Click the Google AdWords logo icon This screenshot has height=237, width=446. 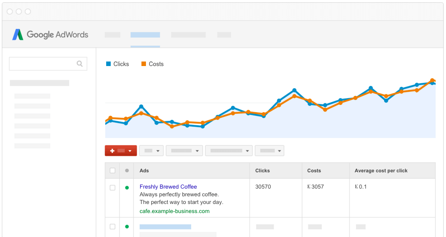(x=18, y=34)
